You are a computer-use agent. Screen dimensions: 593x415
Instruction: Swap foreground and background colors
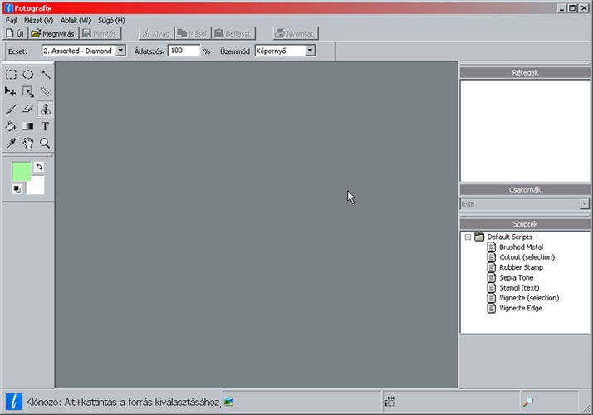[39, 167]
